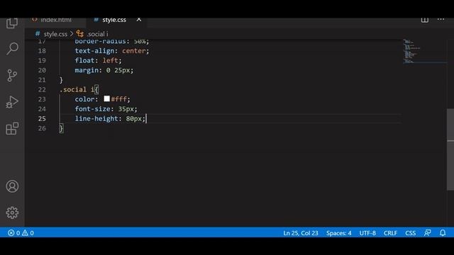The image size is (454, 255).
Task: Open the Source Control view
Action: (12, 75)
